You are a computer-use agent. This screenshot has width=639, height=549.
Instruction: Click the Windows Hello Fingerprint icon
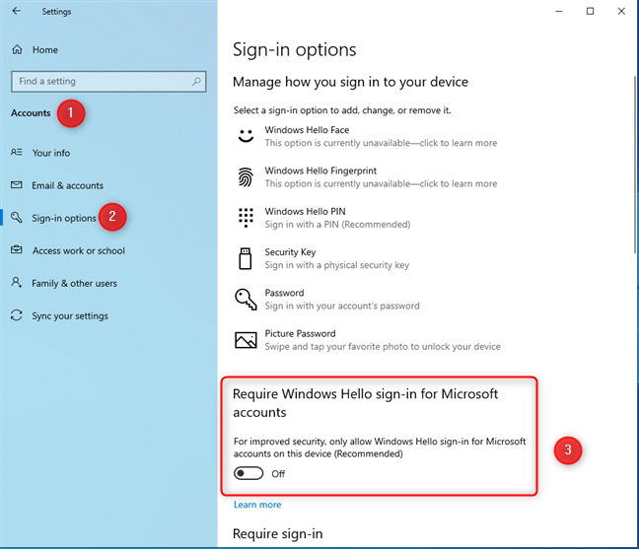click(x=246, y=176)
